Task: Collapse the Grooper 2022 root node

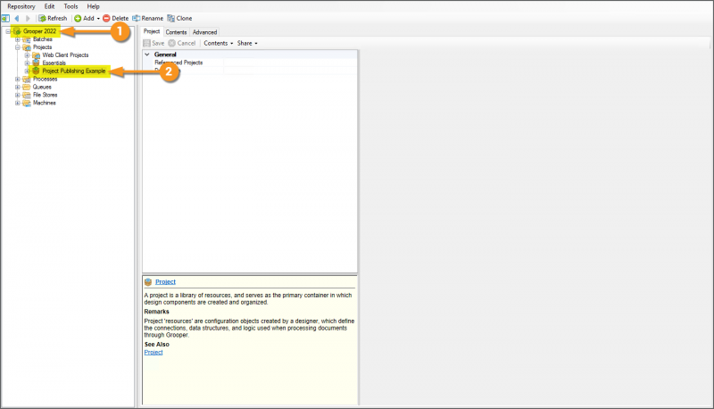Action: pyautogui.click(x=8, y=31)
